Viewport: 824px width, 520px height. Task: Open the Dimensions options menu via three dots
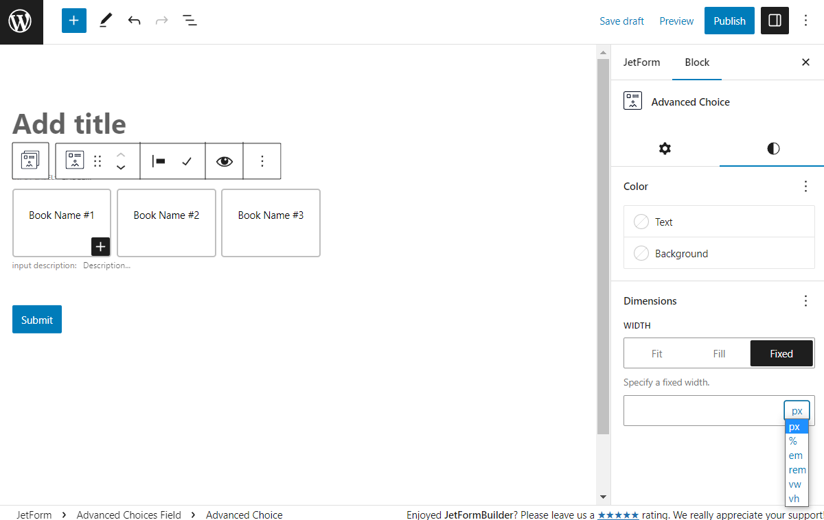pos(805,300)
